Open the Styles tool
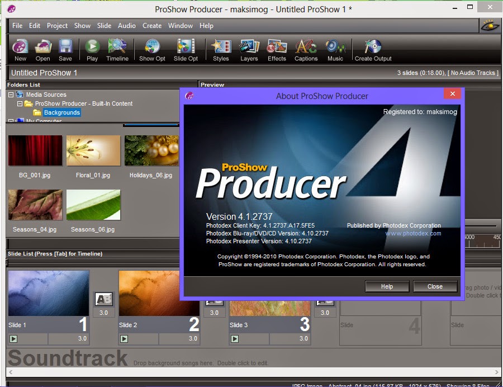The height and width of the screenshot is (387, 503). 221,50
